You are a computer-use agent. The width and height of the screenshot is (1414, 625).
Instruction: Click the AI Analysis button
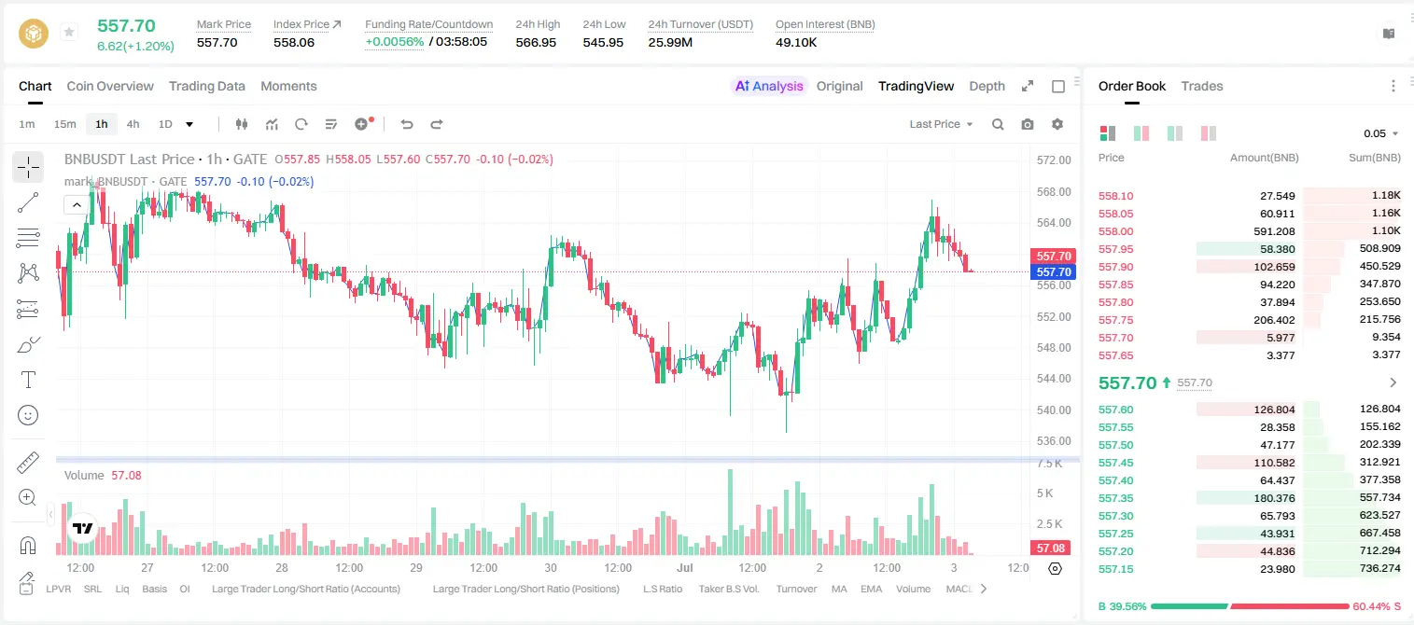coord(769,86)
